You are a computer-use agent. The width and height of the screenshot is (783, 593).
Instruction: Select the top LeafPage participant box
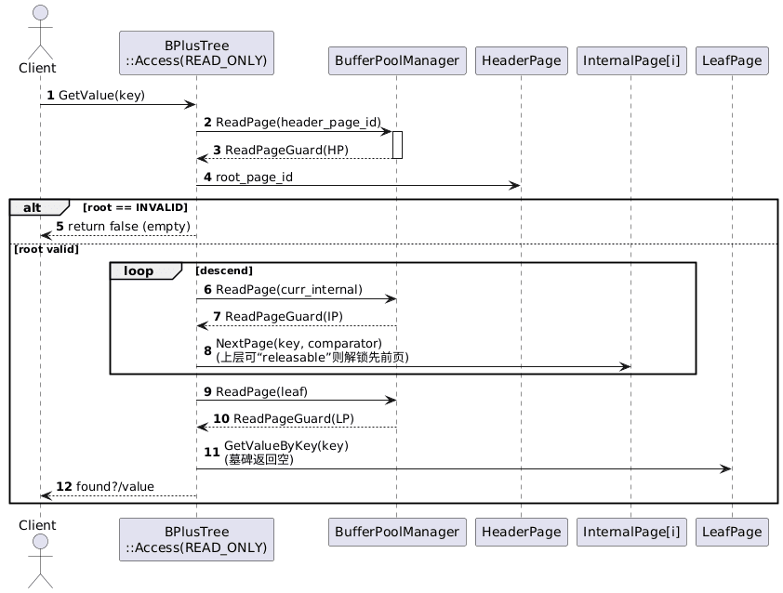coord(732,61)
